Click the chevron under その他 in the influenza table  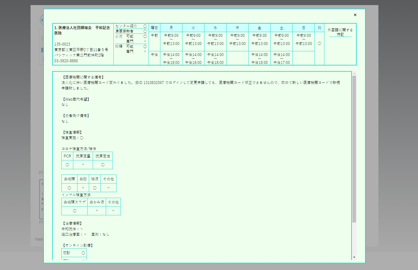[x=113, y=210]
